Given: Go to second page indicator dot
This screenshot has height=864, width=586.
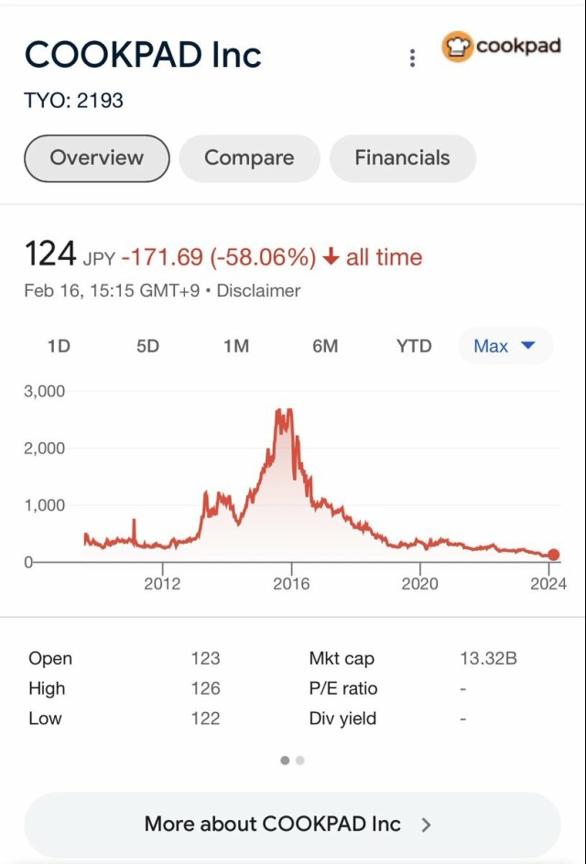Looking at the screenshot, I should click(300, 761).
